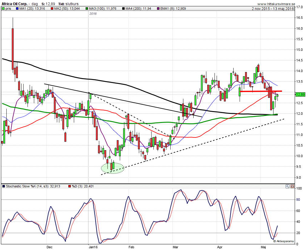Click the 'Tid: slutkurs' header text

pyautogui.click(x=68, y=4)
